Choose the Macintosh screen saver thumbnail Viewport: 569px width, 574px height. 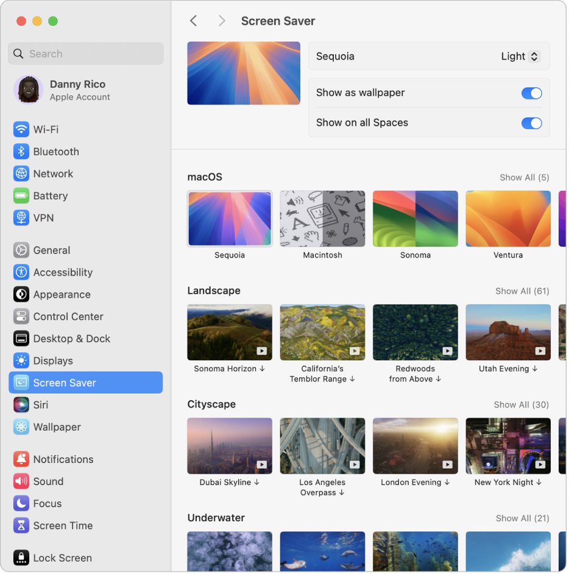point(322,219)
